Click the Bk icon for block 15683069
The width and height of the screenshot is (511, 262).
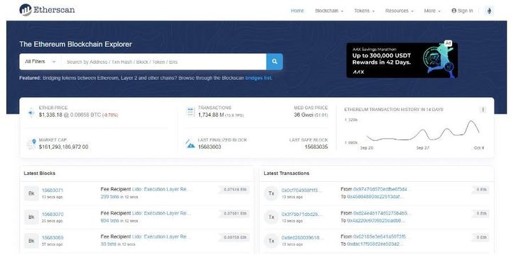(x=31, y=241)
